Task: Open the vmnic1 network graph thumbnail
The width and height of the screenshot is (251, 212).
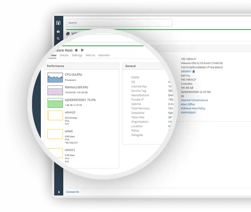Action: pyautogui.click(x=55, y=153)
